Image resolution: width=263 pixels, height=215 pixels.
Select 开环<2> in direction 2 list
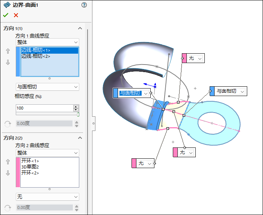pos(30,173)
